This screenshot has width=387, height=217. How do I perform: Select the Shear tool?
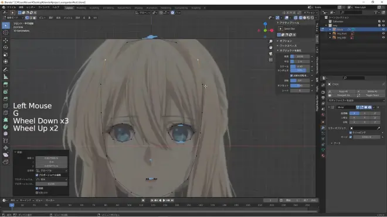click(6, 155)
